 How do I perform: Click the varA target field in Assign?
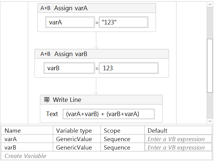tap(70, 22)
